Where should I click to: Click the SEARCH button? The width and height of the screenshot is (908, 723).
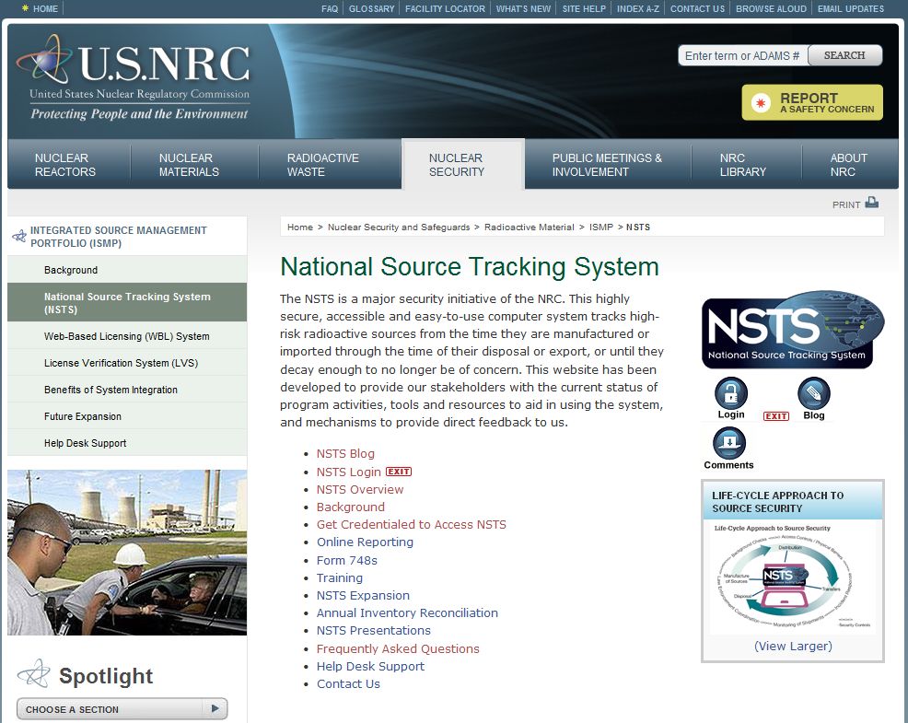pyautogui.click(x=844, y=55)
